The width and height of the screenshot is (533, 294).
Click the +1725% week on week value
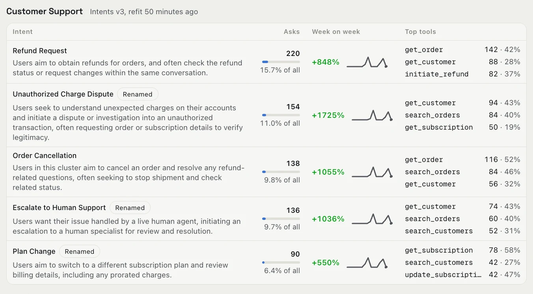click(328, 115)
